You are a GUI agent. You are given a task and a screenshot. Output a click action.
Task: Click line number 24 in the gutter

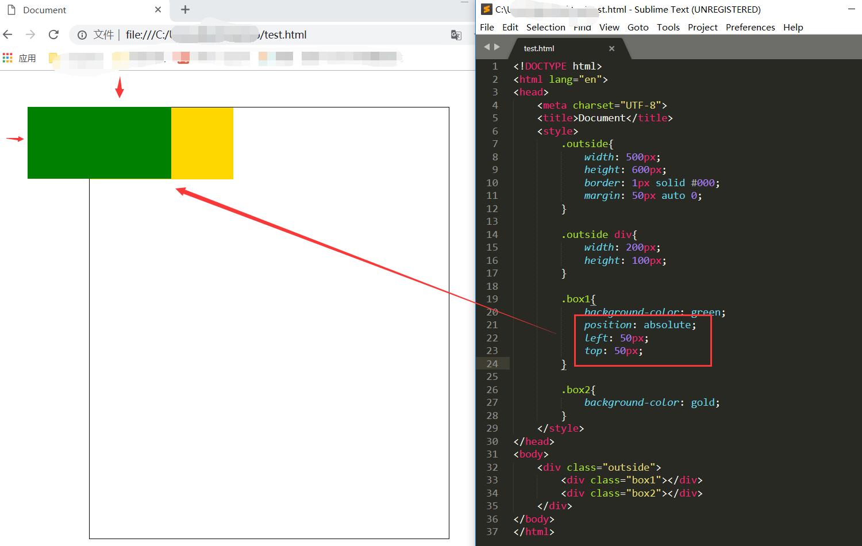pos(492,364)
